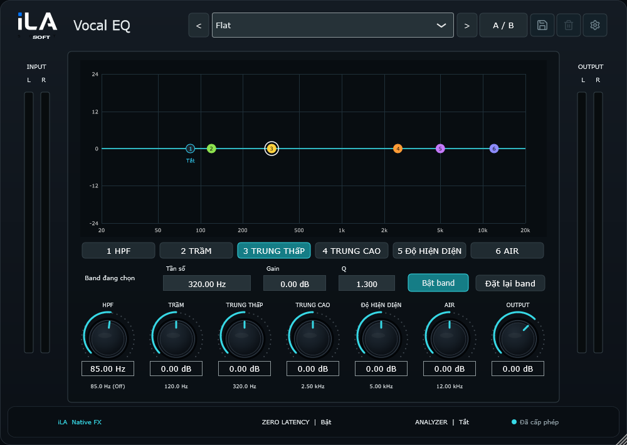Save the current preset with the disk icon
This screenshot has height=445, width=627.
point(542,25)
